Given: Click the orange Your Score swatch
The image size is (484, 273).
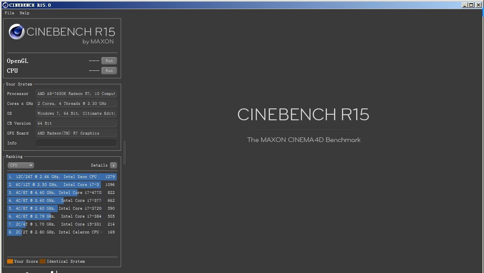Looking at the screenshot, I should (x=10, y=261).
